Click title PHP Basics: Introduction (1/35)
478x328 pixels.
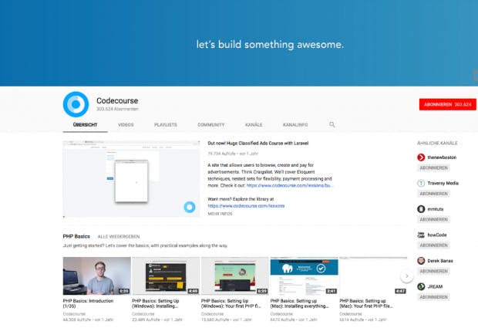click(88, 303)
